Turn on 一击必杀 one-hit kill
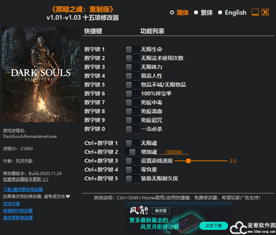276x235 pixels. pyautogui.click(x=132, y=129)
